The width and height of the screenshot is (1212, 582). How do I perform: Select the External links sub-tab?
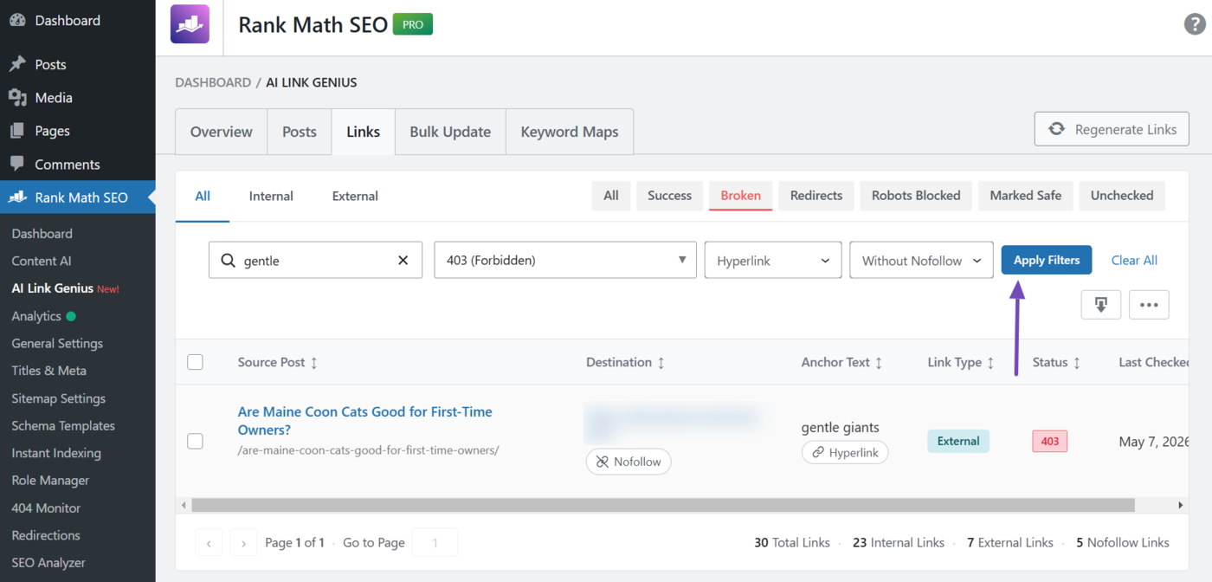click(x=355, y=196)
